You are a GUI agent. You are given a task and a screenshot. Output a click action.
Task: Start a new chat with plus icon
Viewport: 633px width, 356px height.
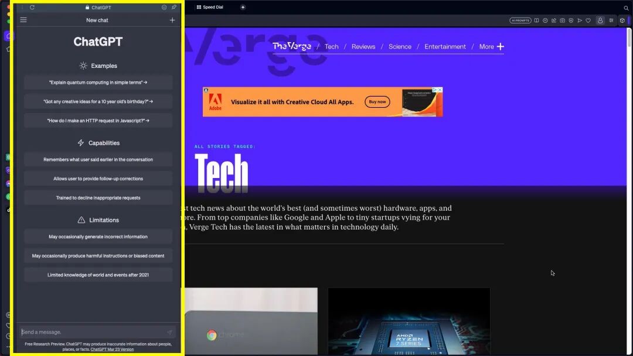coord(172,20)
